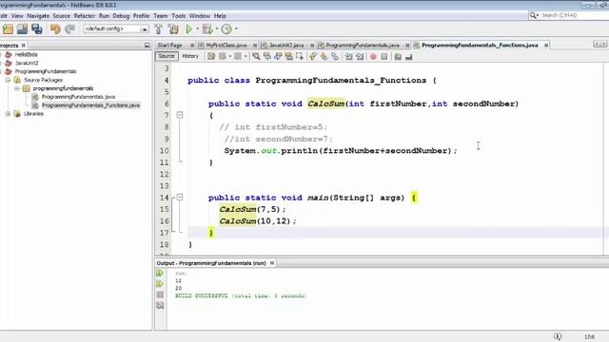Select the HelloEbda project node
609x342 pixels.
[x=26, y=55]
